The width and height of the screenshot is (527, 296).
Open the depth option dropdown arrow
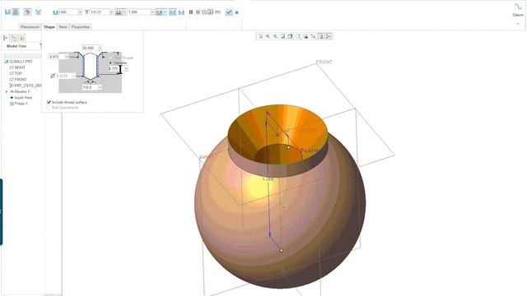tap(124, 12)
